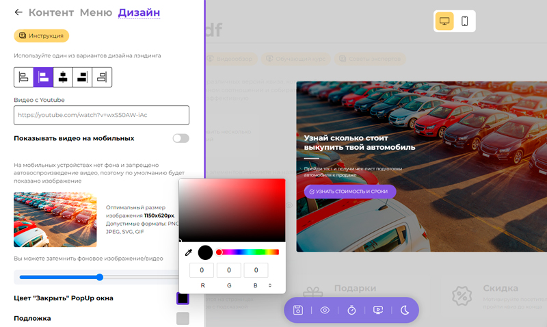Open the Инструкция button
Screen dimensions: 547x327
[x=42, y=36]
